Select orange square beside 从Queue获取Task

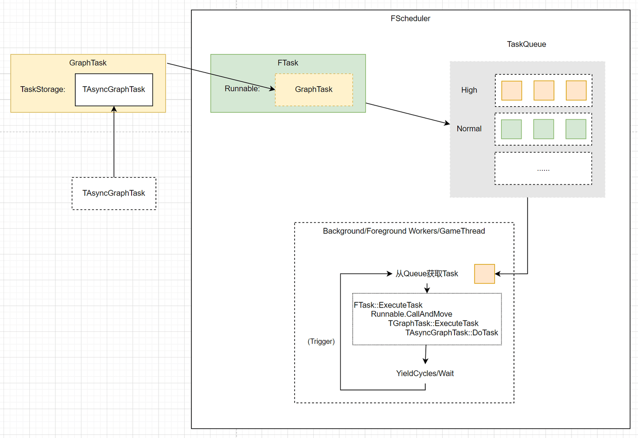[484, 274]
